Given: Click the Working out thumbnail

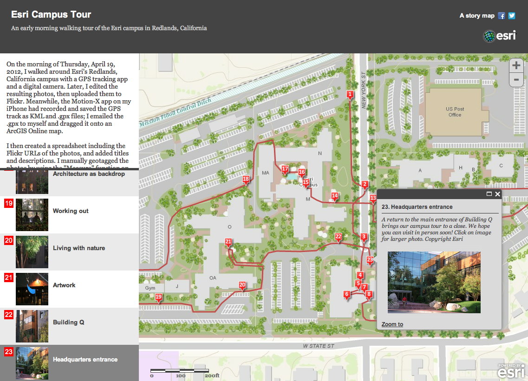Looking at the screenshot, I should [32, 215].
